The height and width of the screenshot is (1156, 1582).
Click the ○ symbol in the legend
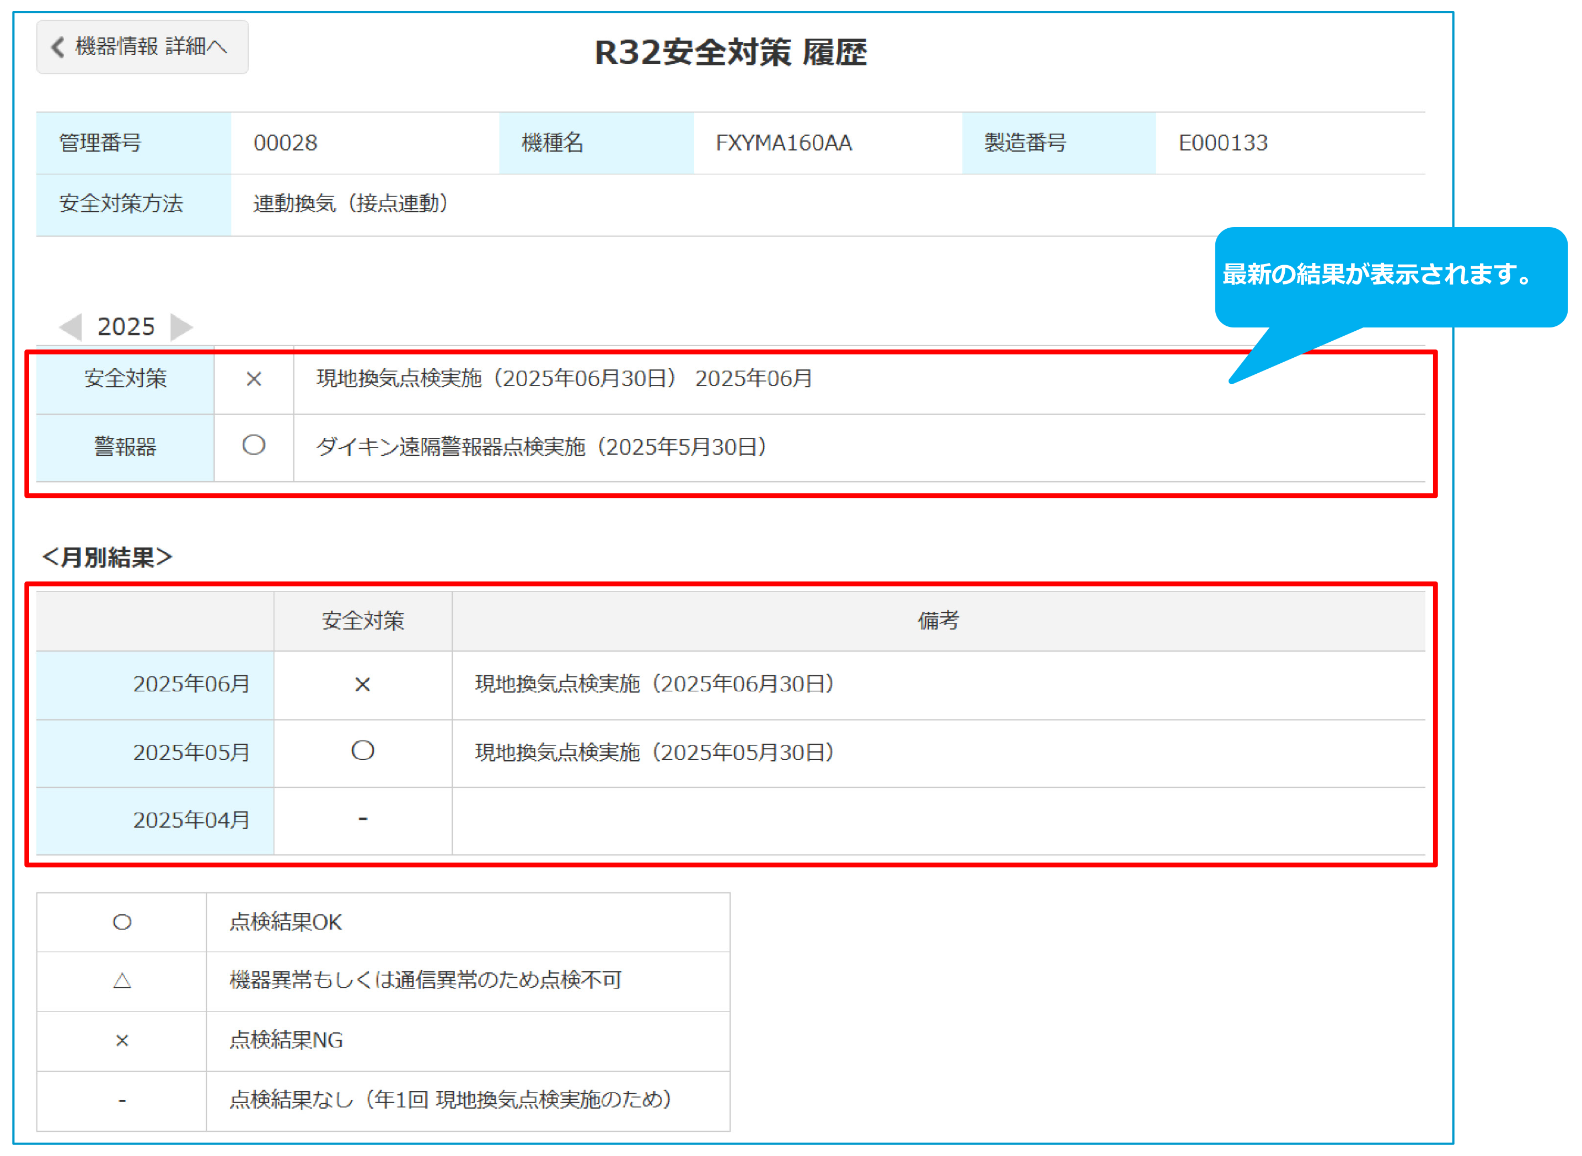pyautogui.click(x=122, y=922)
